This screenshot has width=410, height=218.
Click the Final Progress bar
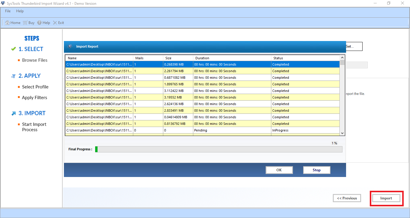tap(219, 149)
